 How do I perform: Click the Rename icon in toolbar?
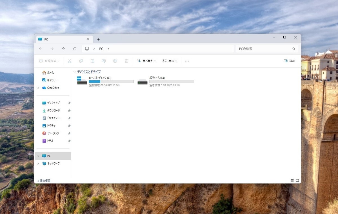104,61
